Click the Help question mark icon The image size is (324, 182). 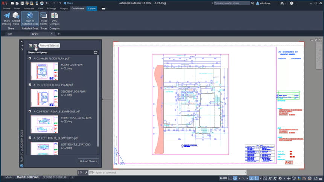(x=292, y=3)
